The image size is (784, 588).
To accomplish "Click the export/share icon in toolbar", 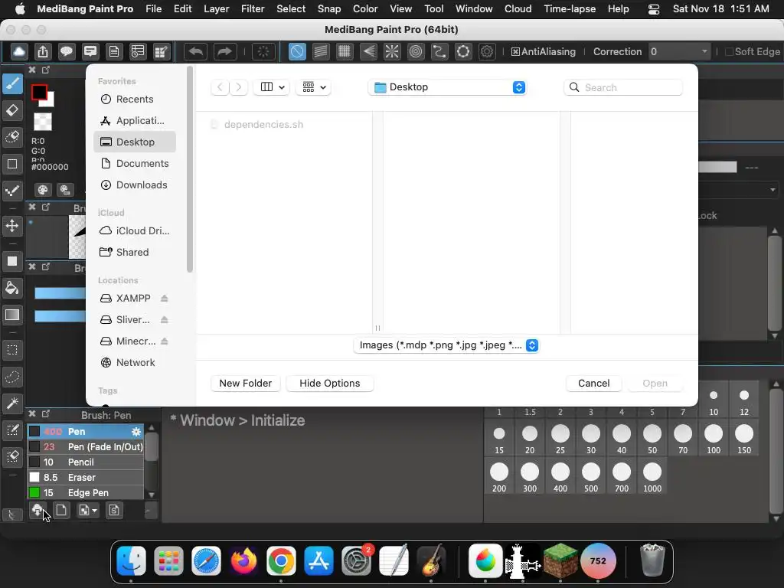I will 43,51.
